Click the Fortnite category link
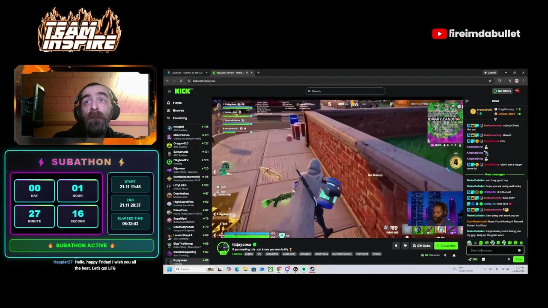 (x=237, y=254)
